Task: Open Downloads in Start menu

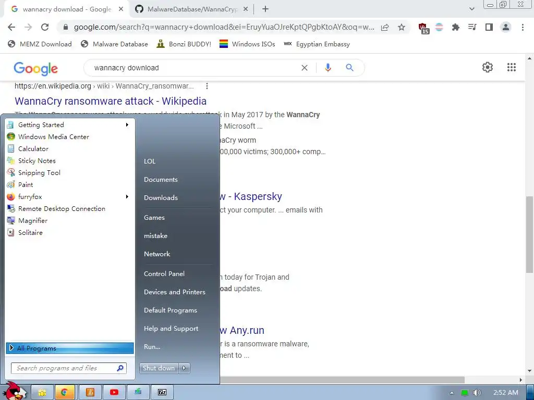Action: 161,197
